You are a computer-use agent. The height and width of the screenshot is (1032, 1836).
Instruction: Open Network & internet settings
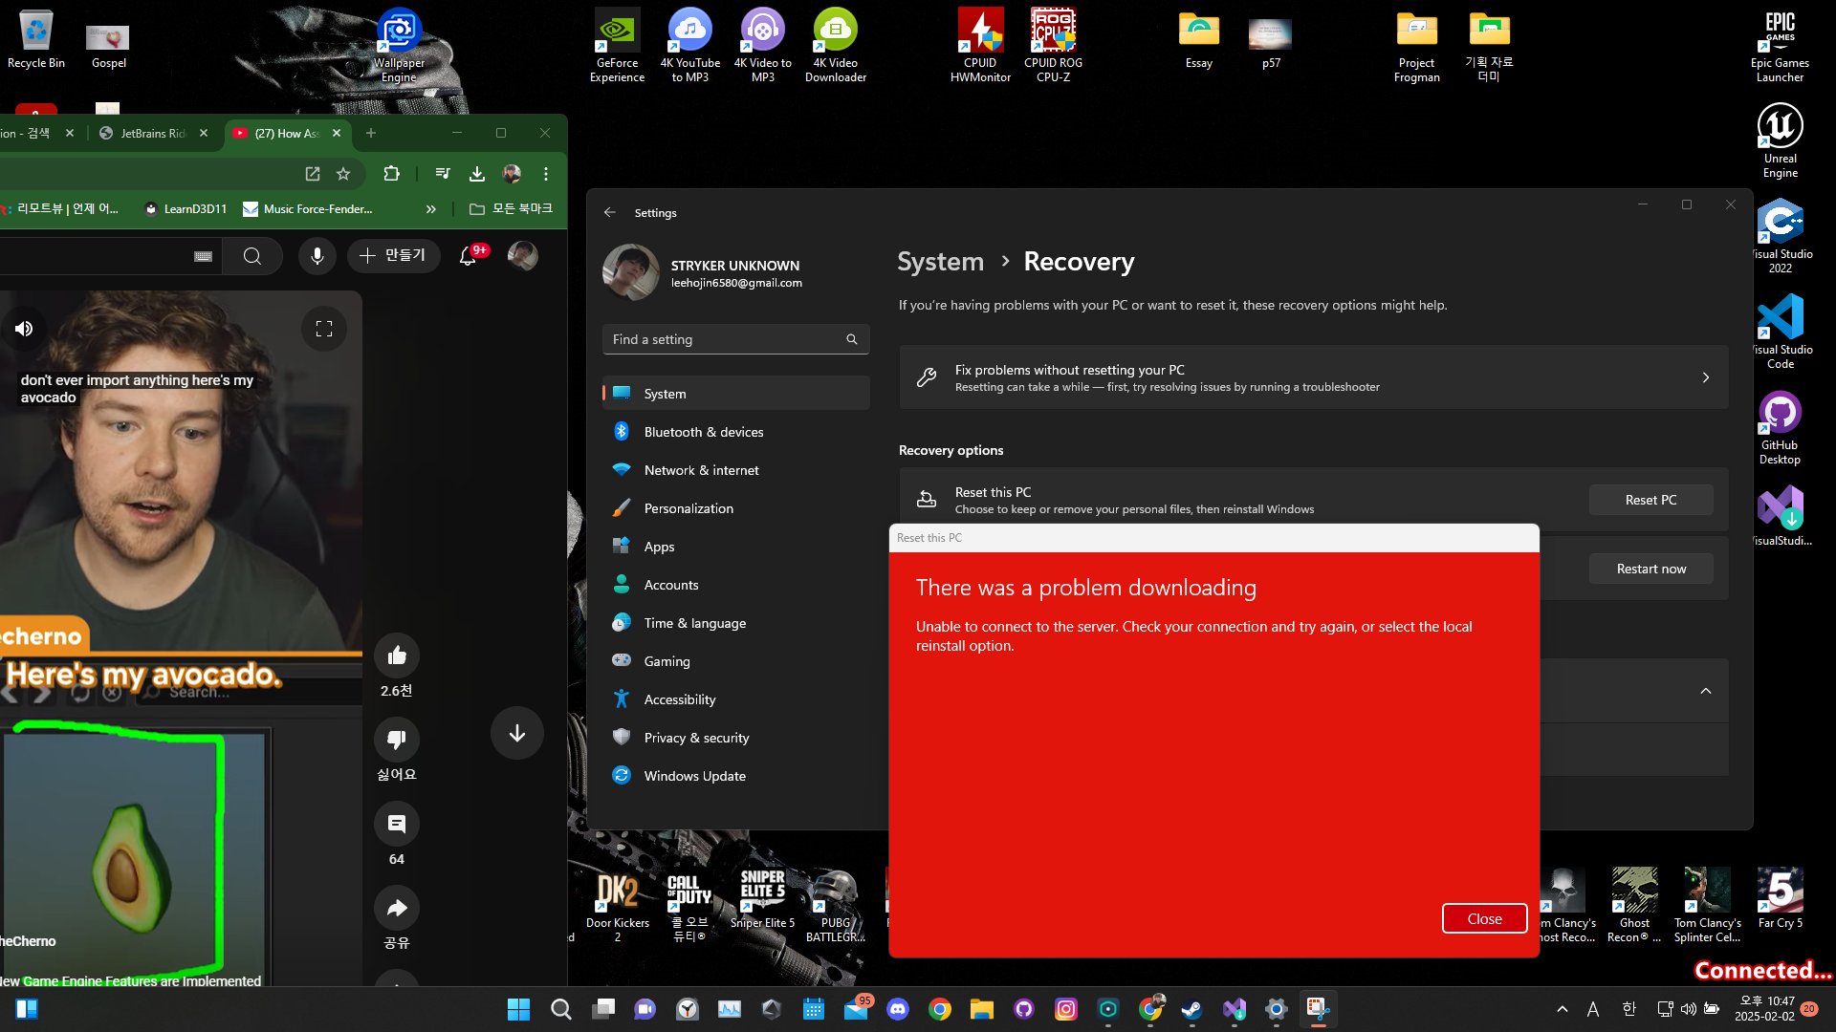735,470
